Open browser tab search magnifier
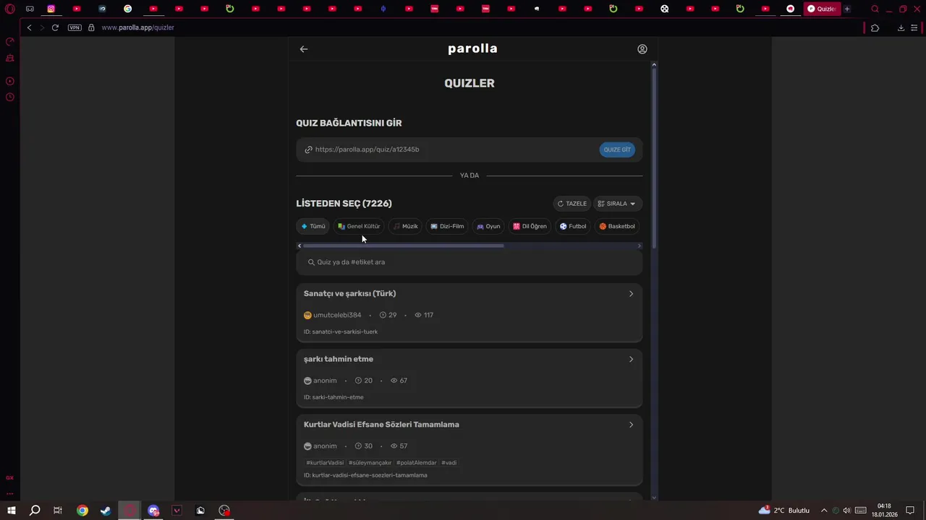 click(875, 9)
